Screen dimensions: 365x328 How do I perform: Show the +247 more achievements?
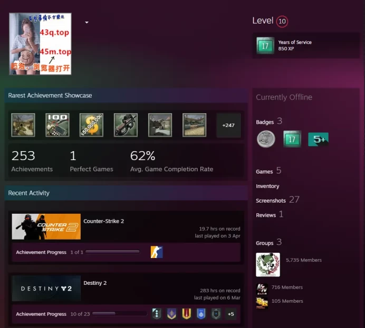228,125
